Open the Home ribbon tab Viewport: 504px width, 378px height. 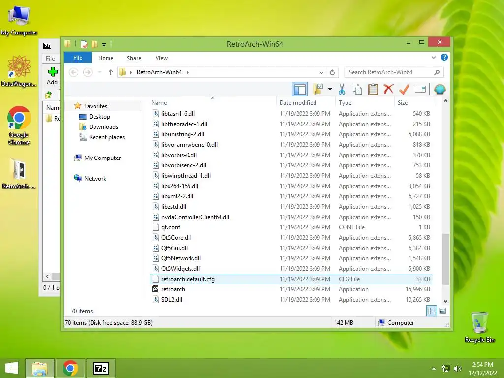(106, 58)
